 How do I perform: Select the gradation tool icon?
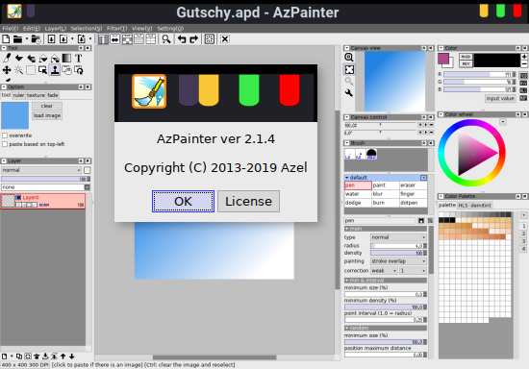point(66,59)
